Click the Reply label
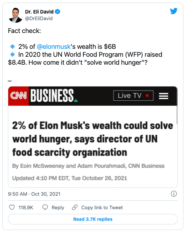Image resolution: width=188 pixels, height=234 pixels. click(58, 208)
